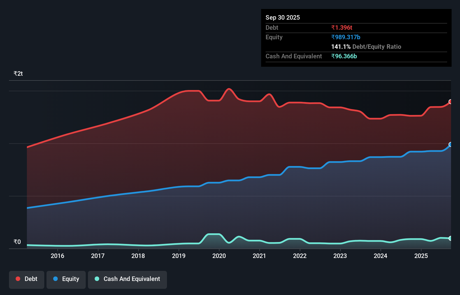
Task: Select the red endpoint marker on the Debt line
Action: coord(450,102)
